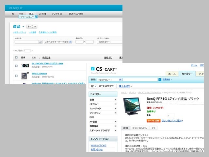
Task: Expand the 携帯電話 category arrow
Action: (115, 126)
